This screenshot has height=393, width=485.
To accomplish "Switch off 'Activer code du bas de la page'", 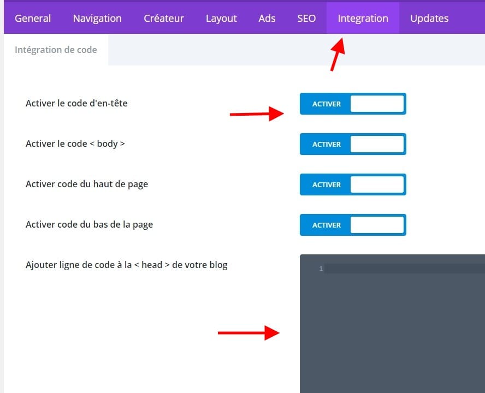I will click(352, 225).
